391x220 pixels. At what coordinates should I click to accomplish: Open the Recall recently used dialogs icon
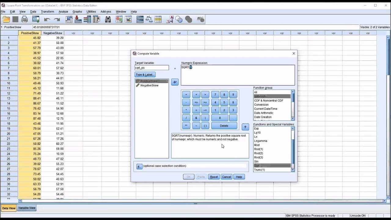36,19
